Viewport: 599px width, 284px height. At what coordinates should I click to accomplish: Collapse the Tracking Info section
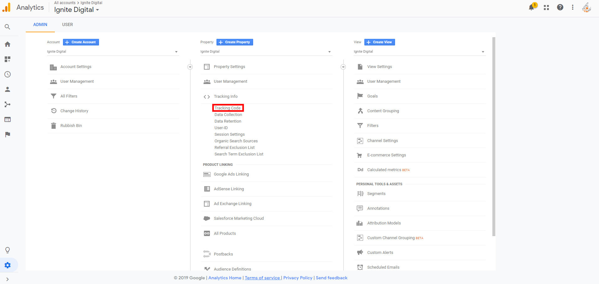226,97
